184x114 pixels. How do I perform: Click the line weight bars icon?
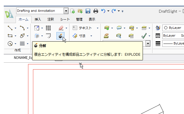(x=158, y=44)
